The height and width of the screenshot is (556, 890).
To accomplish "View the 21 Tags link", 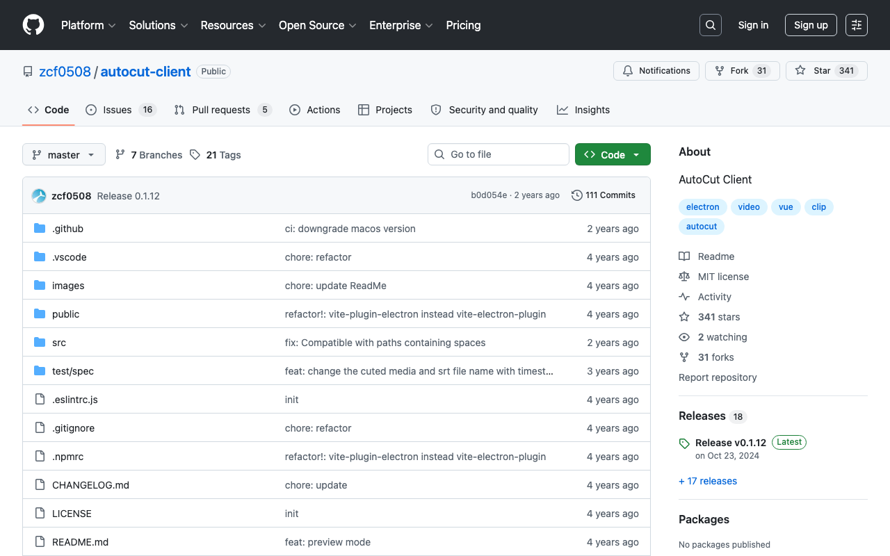I will point(216,155).
